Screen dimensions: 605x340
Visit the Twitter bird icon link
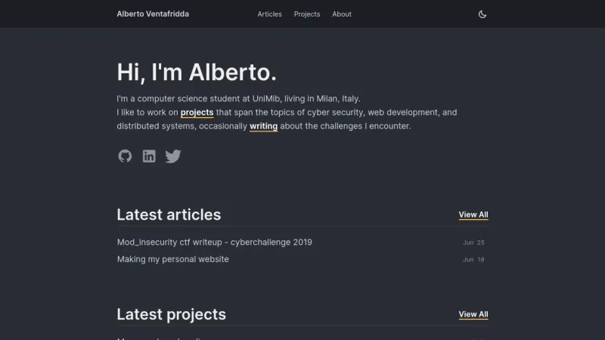click(x=173, y=156)
